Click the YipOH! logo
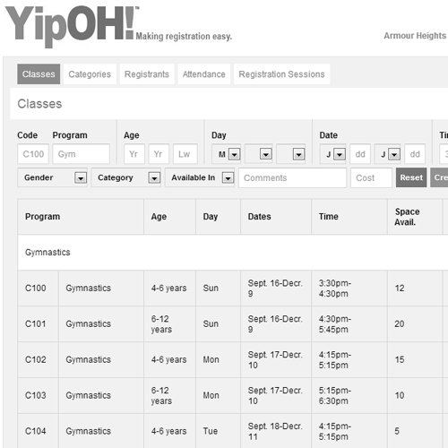Viewport: 448px width, 448px height. point(73,26)
